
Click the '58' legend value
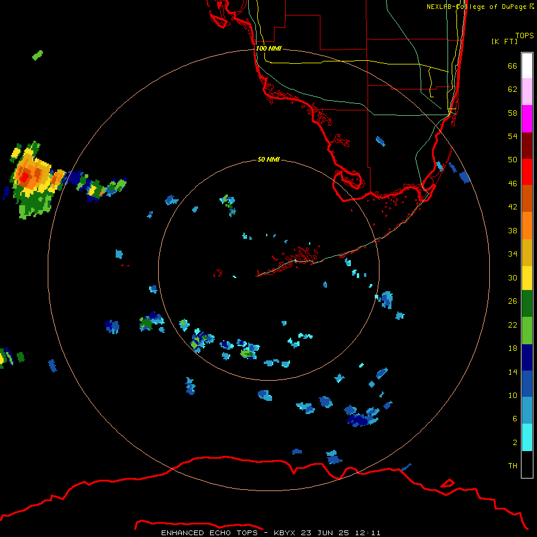pyautogui.click(x=513, y=113)
